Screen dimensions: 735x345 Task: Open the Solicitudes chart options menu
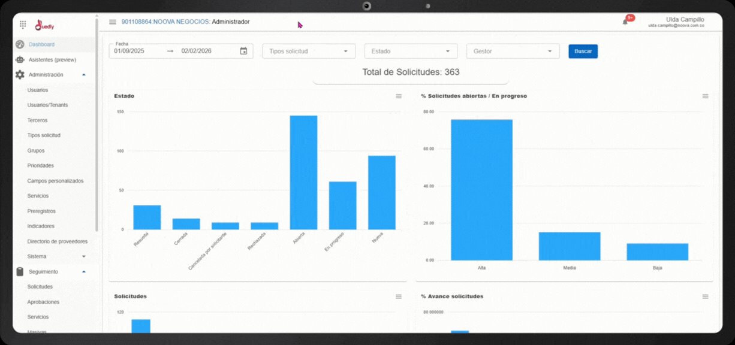(399, 296)
